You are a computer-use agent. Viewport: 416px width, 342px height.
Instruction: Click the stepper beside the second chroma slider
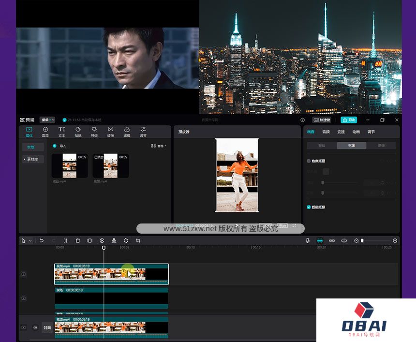tap(382, 193)
